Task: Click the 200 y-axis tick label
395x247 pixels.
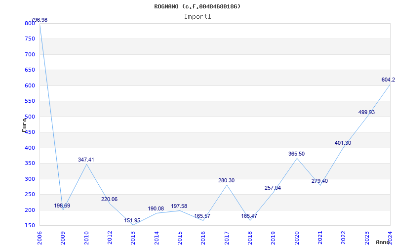Action: pyautogui.click(x=30, y=210)
